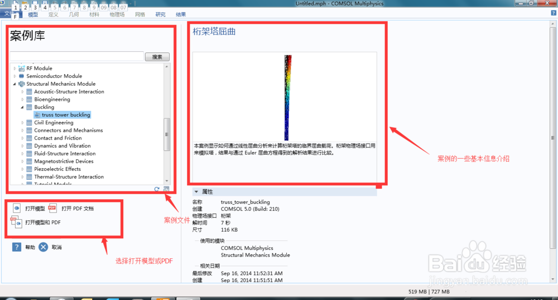
Task: Click the truss tower buckling model icon
Action: (37, 115)
